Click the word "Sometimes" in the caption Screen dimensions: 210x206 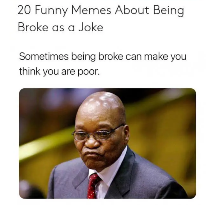point(44,56)
